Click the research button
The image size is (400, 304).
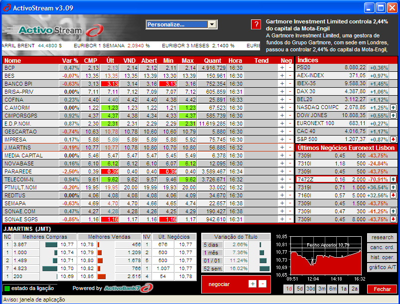pos(382,238)
